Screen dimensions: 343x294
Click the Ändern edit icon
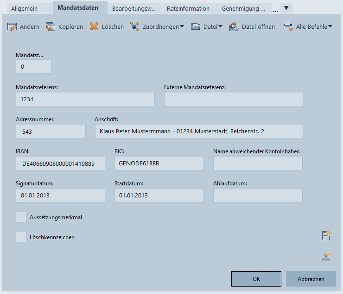point(12,26)
